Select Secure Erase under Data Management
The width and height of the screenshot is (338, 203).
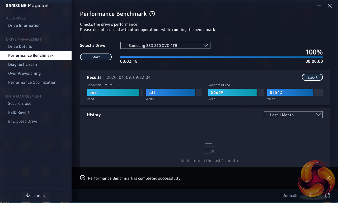[x=20, y=103]
